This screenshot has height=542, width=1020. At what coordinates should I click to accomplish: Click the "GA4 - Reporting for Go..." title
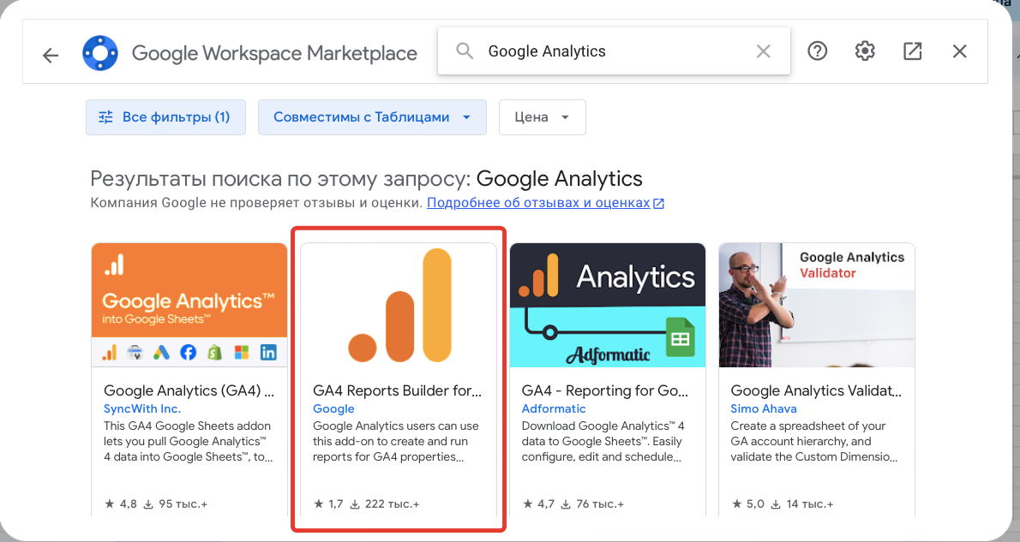pyautogui.click(x=604, y=390)
